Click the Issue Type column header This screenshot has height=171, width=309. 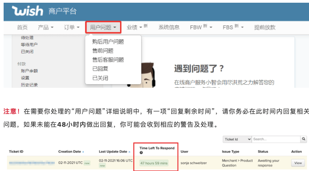[x=230, y=152]
